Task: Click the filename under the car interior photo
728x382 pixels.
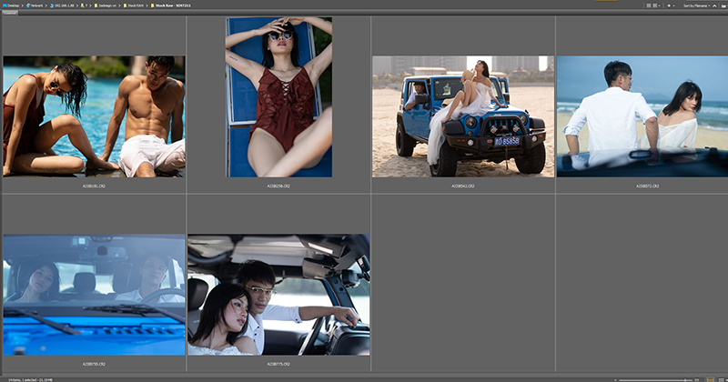Action: [278, 365]
